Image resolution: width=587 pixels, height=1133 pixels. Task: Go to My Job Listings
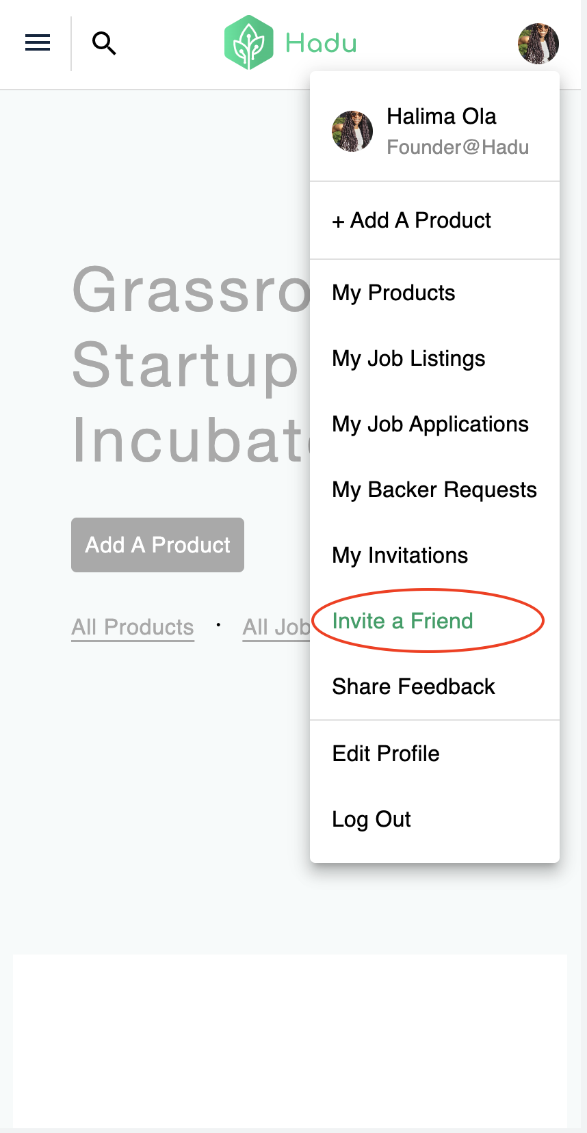tap(408, 359)
